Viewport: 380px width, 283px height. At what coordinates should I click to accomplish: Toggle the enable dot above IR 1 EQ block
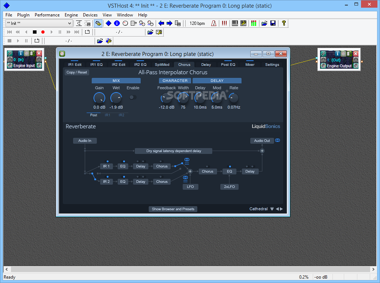124,161
